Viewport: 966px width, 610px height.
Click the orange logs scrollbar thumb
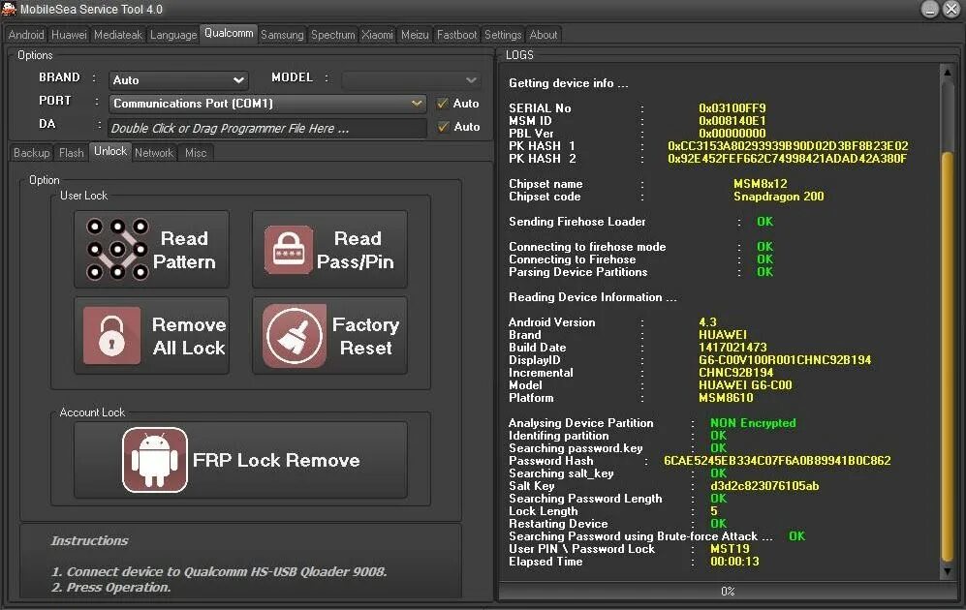[948, 357]
